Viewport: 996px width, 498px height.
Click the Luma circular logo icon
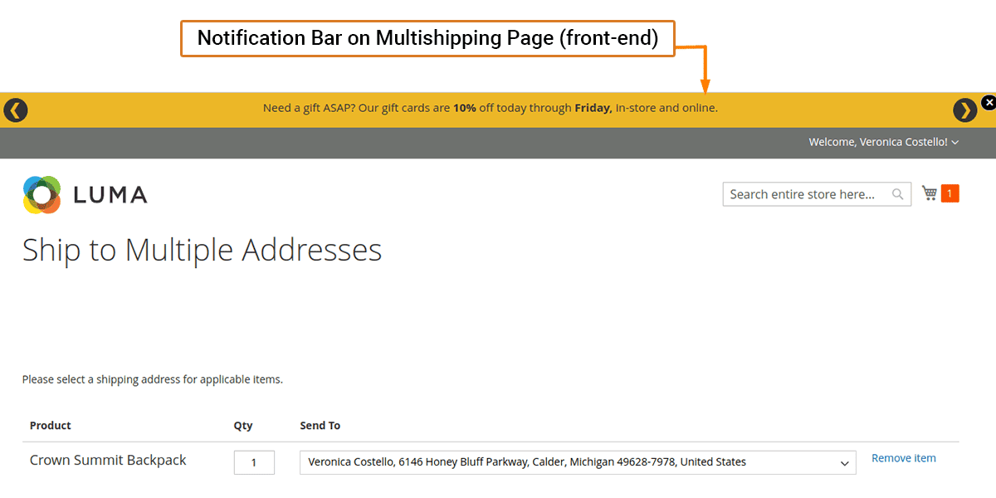(42, 195)
